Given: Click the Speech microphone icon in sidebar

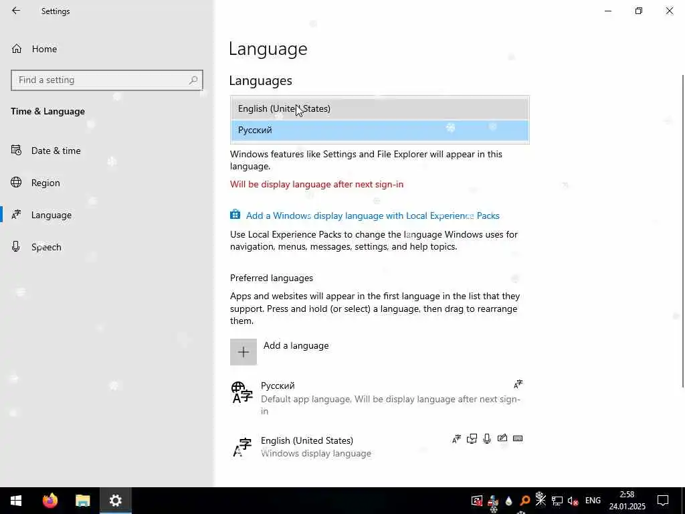Looking at the screenshot, I should point(16,246).
